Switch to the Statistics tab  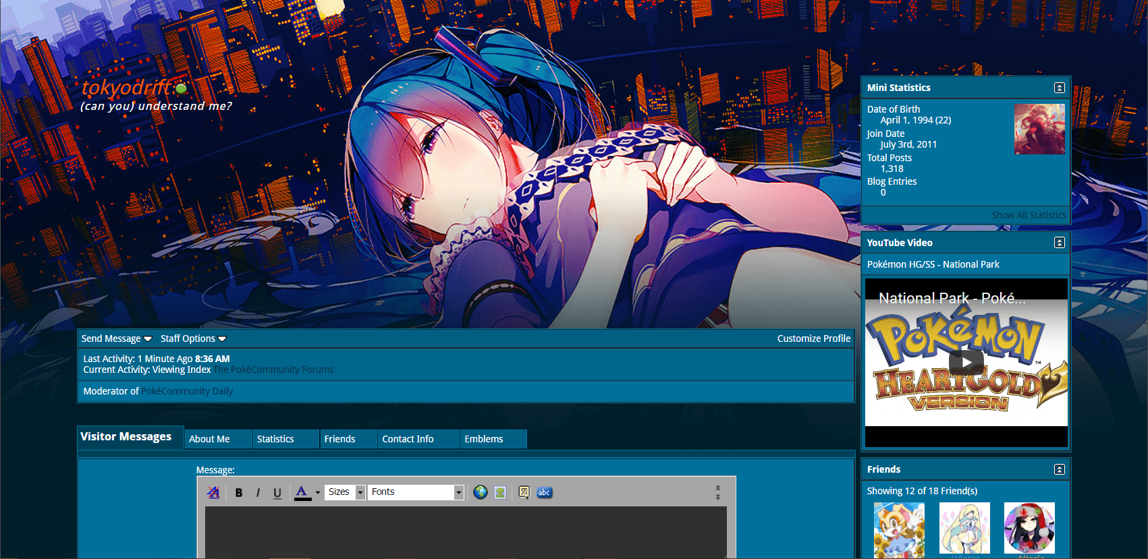[x=285, y=439]
